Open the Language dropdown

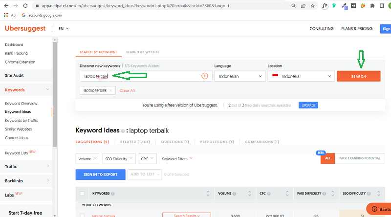point(240,76)
